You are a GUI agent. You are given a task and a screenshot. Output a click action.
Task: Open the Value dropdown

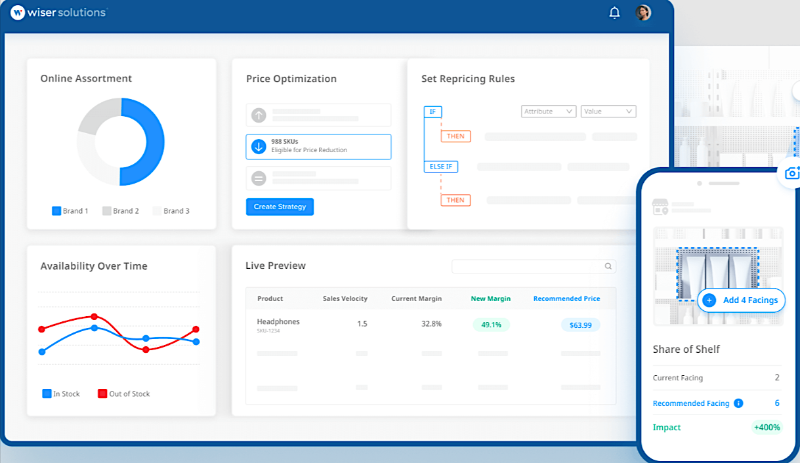point(608,111)
